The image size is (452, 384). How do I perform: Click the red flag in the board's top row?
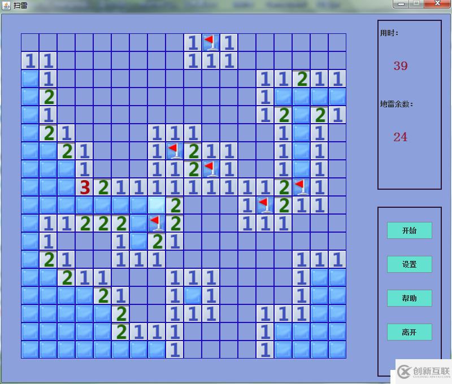[x=211, y=42]
